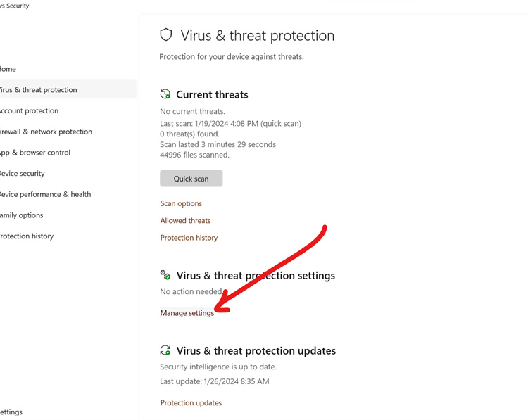Viewport: 528px width, 420px height.
Task: Open Device performance & health
Action: click(x=46, y=194)
